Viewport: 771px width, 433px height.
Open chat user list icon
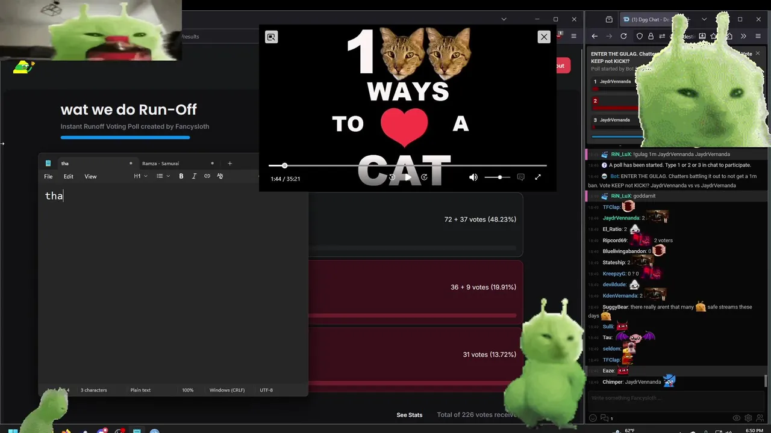click(760, 418)
